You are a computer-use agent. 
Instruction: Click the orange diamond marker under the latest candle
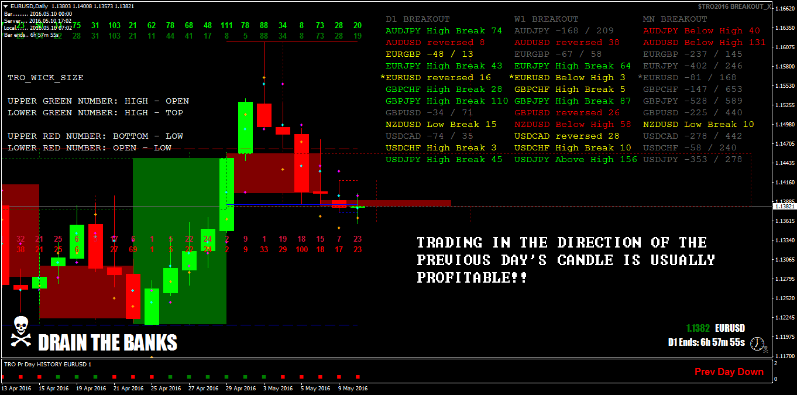click(358, 217)
